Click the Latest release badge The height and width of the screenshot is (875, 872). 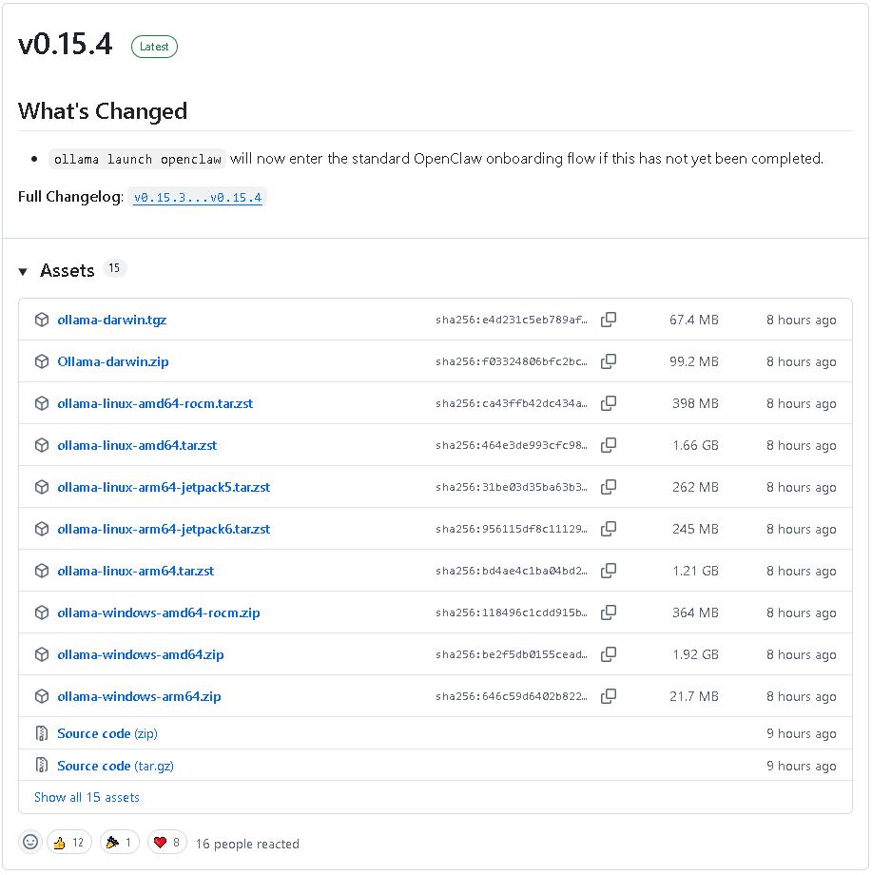point(154,47)
